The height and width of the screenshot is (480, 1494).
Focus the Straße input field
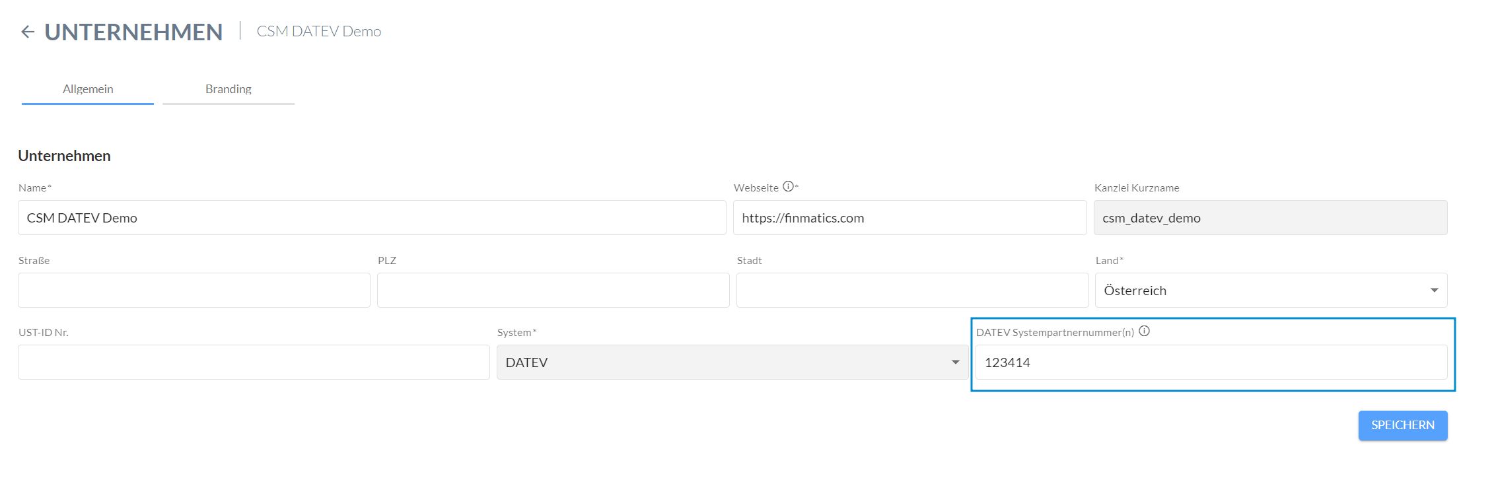click(x=194, y=291)
